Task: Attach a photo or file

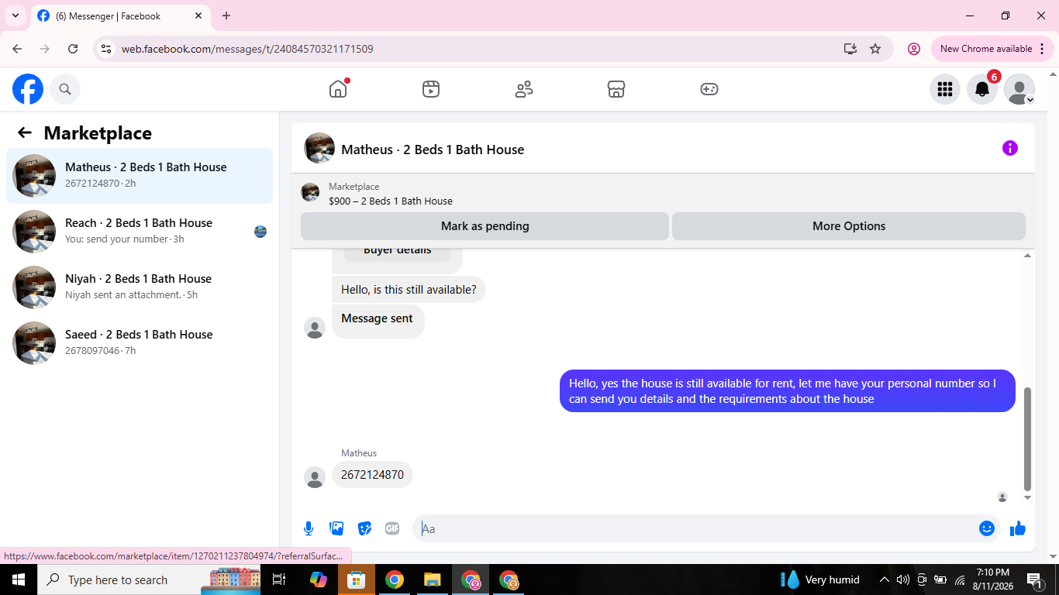Action: (336, 528)
